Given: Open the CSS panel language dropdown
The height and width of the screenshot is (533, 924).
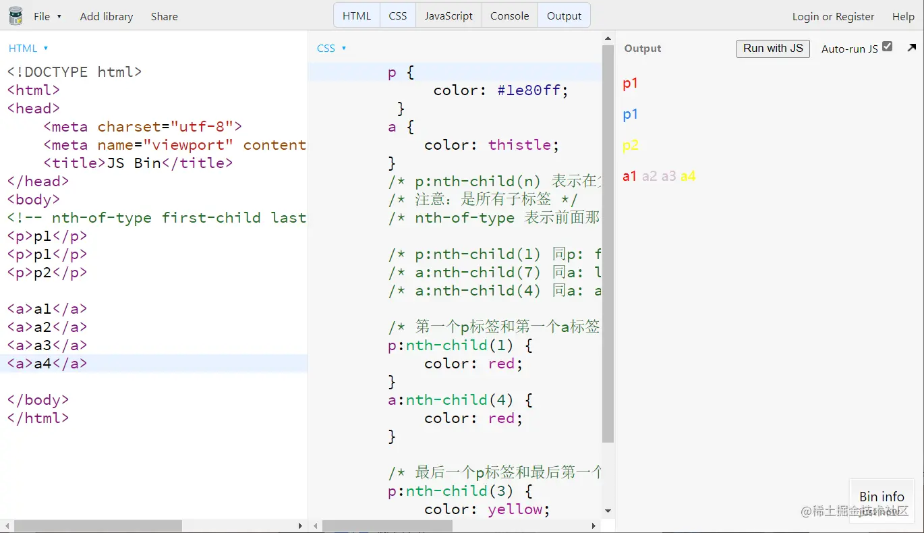Looking at the screenshot, I should [331, 48].
